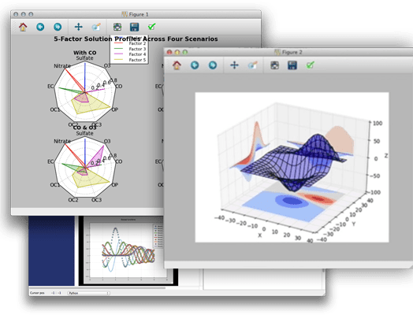Click the sine waves plot thumbnail
Screen dimensions: 413x315
128,250
